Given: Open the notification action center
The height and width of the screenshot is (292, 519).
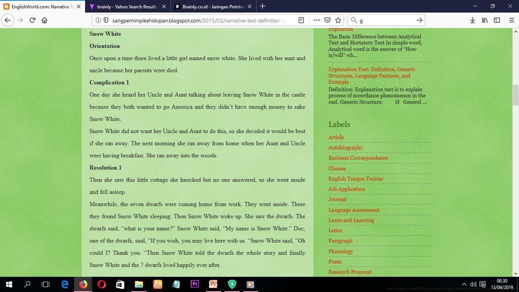Looking at the screenshot, I should (483, 284).
